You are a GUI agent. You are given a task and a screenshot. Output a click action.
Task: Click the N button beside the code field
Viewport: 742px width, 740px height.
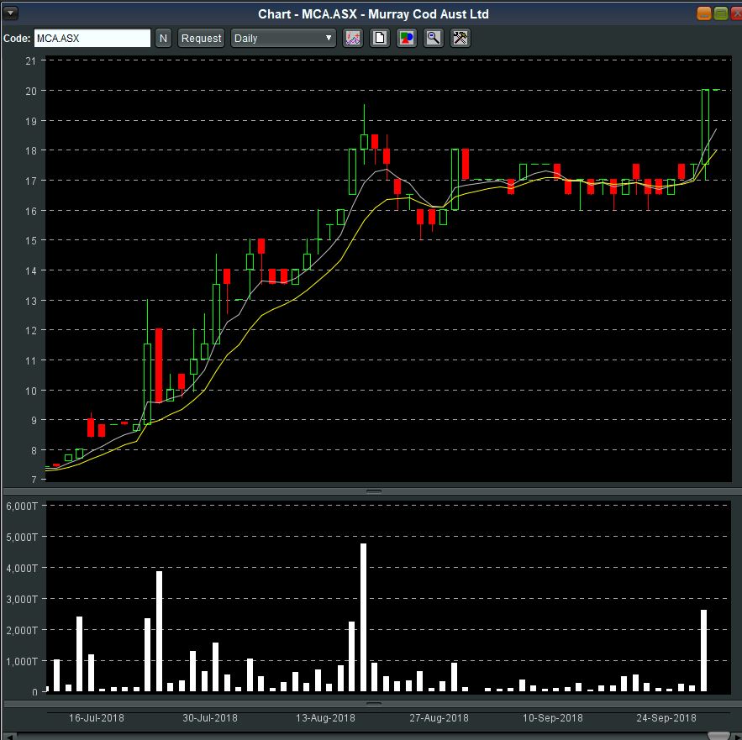click(x=163, y=39)
